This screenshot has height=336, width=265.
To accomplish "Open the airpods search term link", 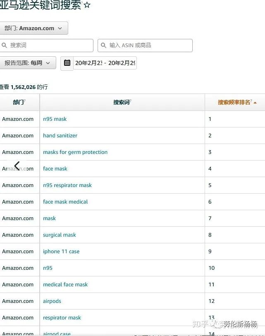I will [52, 301].
